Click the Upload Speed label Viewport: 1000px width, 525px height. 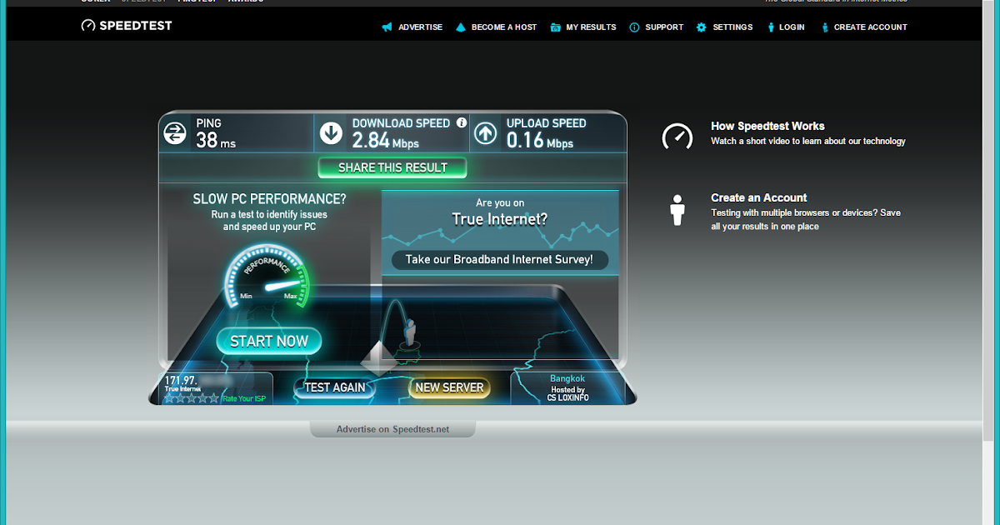[x=547, y=123]
